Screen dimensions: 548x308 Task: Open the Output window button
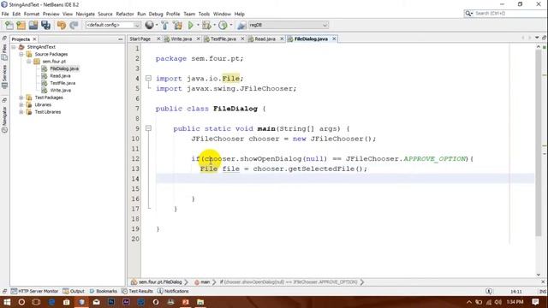[x=74, y=291]
